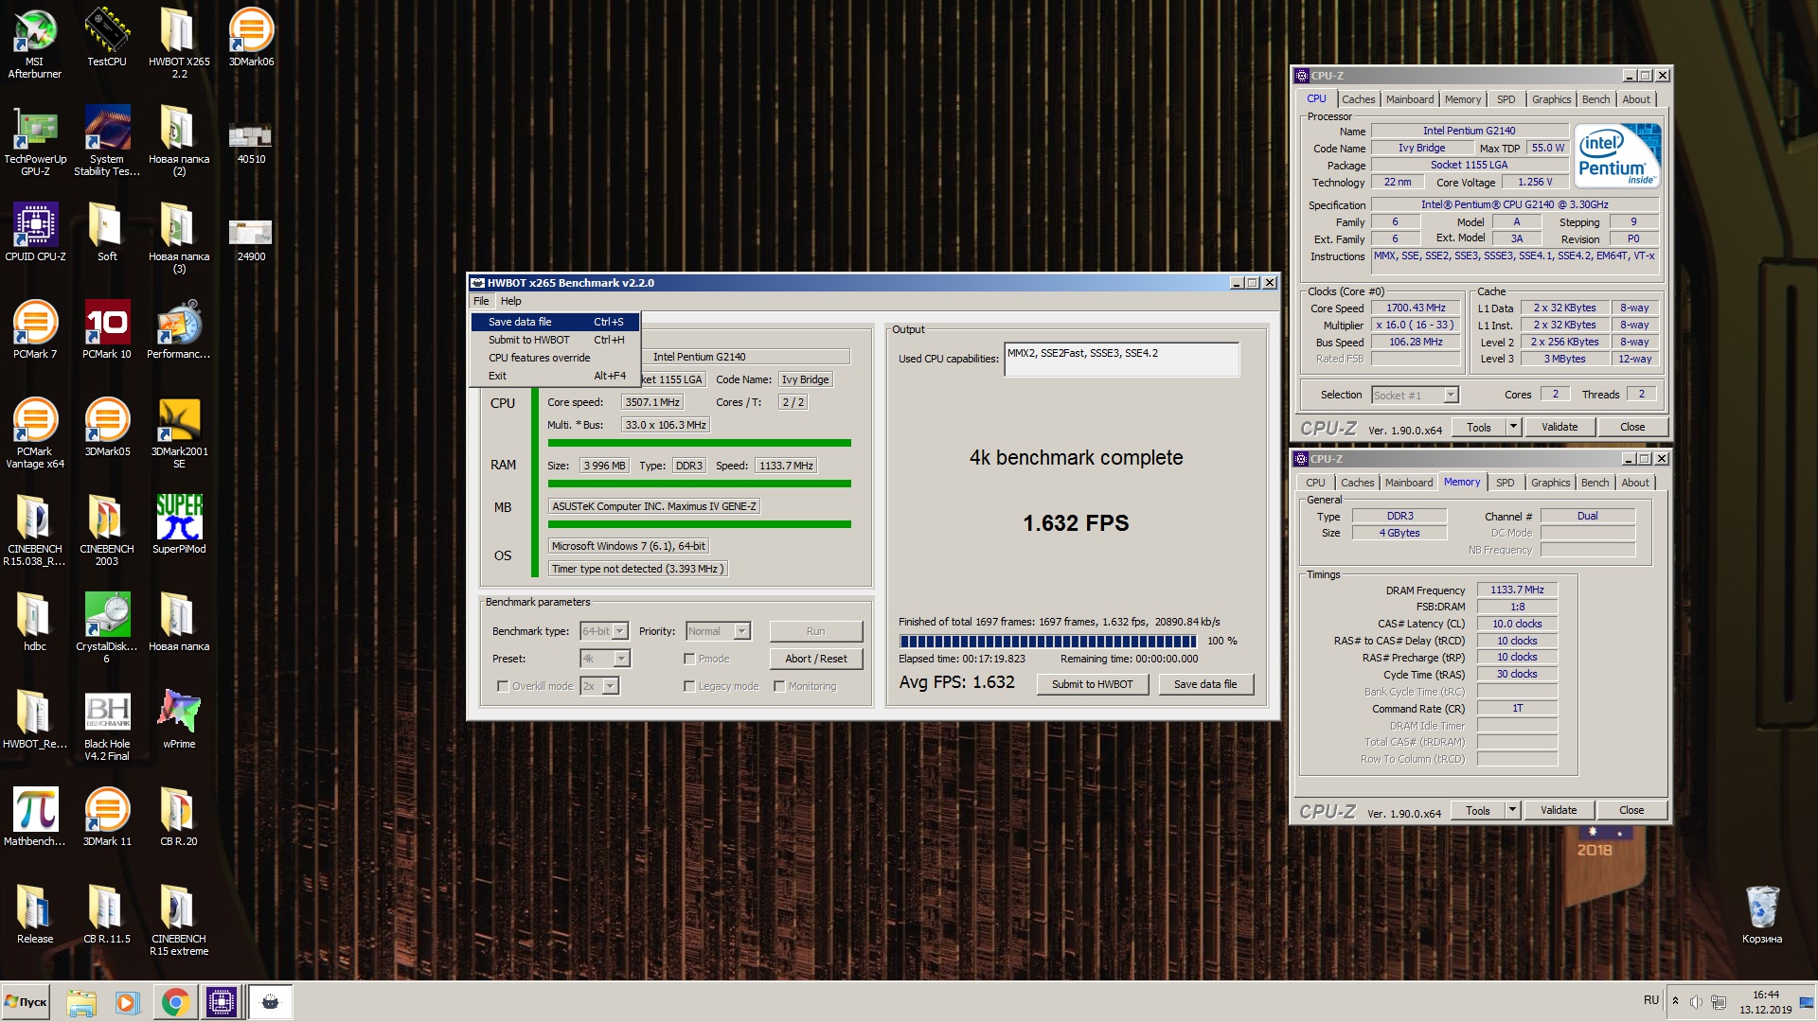Screen dimensions: 1818x1022
Task: Open HWBOT X265 2.2 folder icon
Action: pos(179,43)
